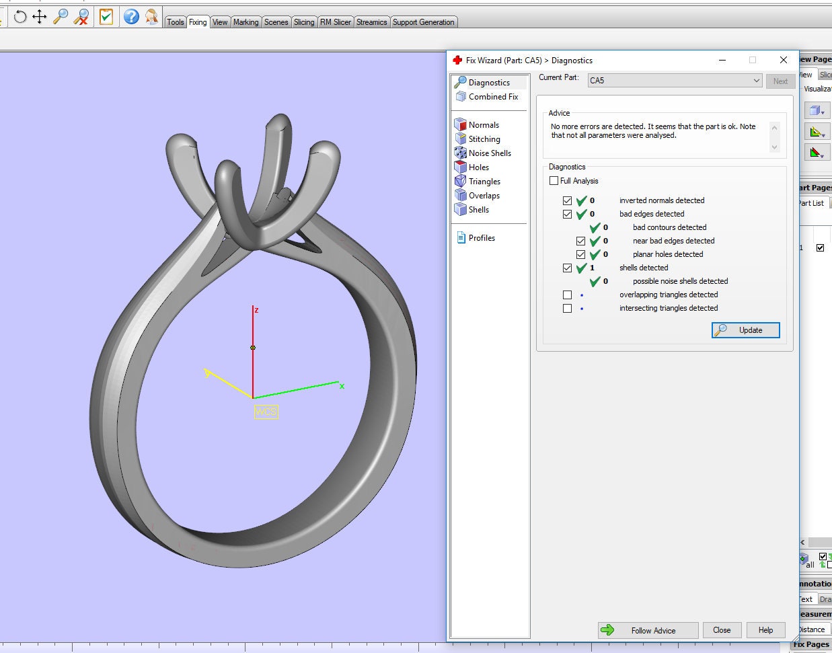Activate the Pan tool in toolbar
Image resolution: width=832 pixels, height=653 pixels.
(40, 16)
